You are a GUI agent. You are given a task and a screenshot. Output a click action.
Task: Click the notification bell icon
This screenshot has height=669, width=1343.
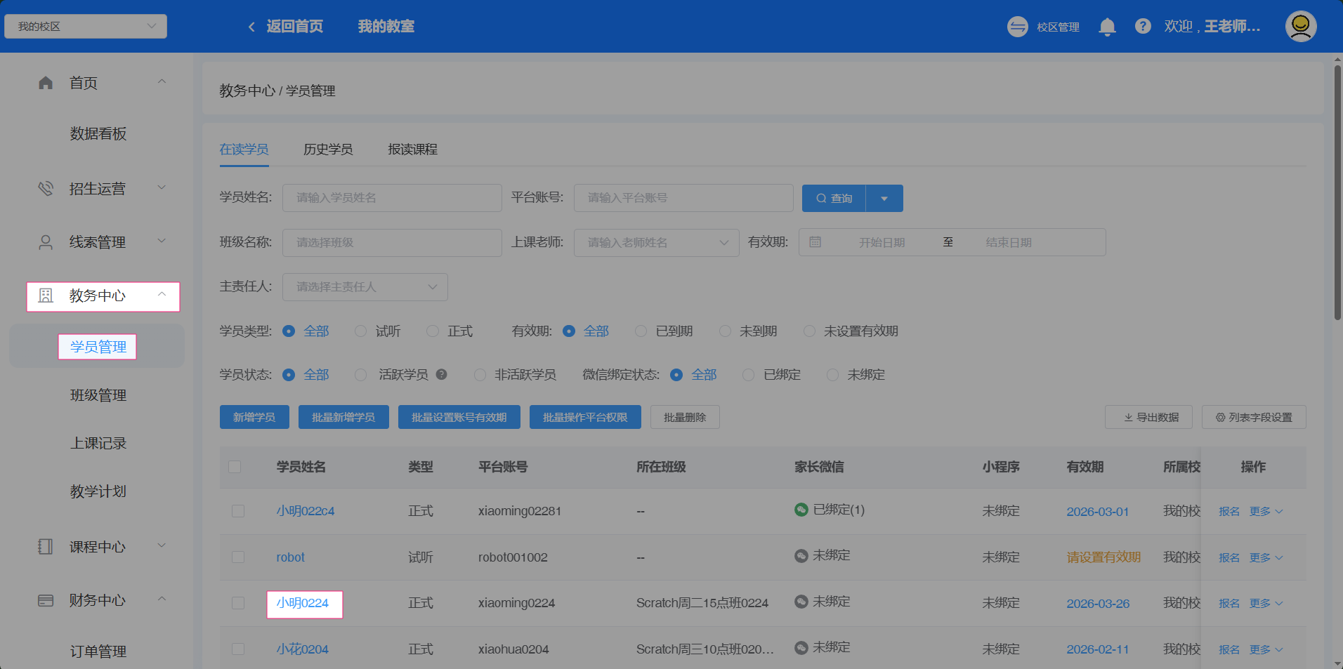[1107, 27]
